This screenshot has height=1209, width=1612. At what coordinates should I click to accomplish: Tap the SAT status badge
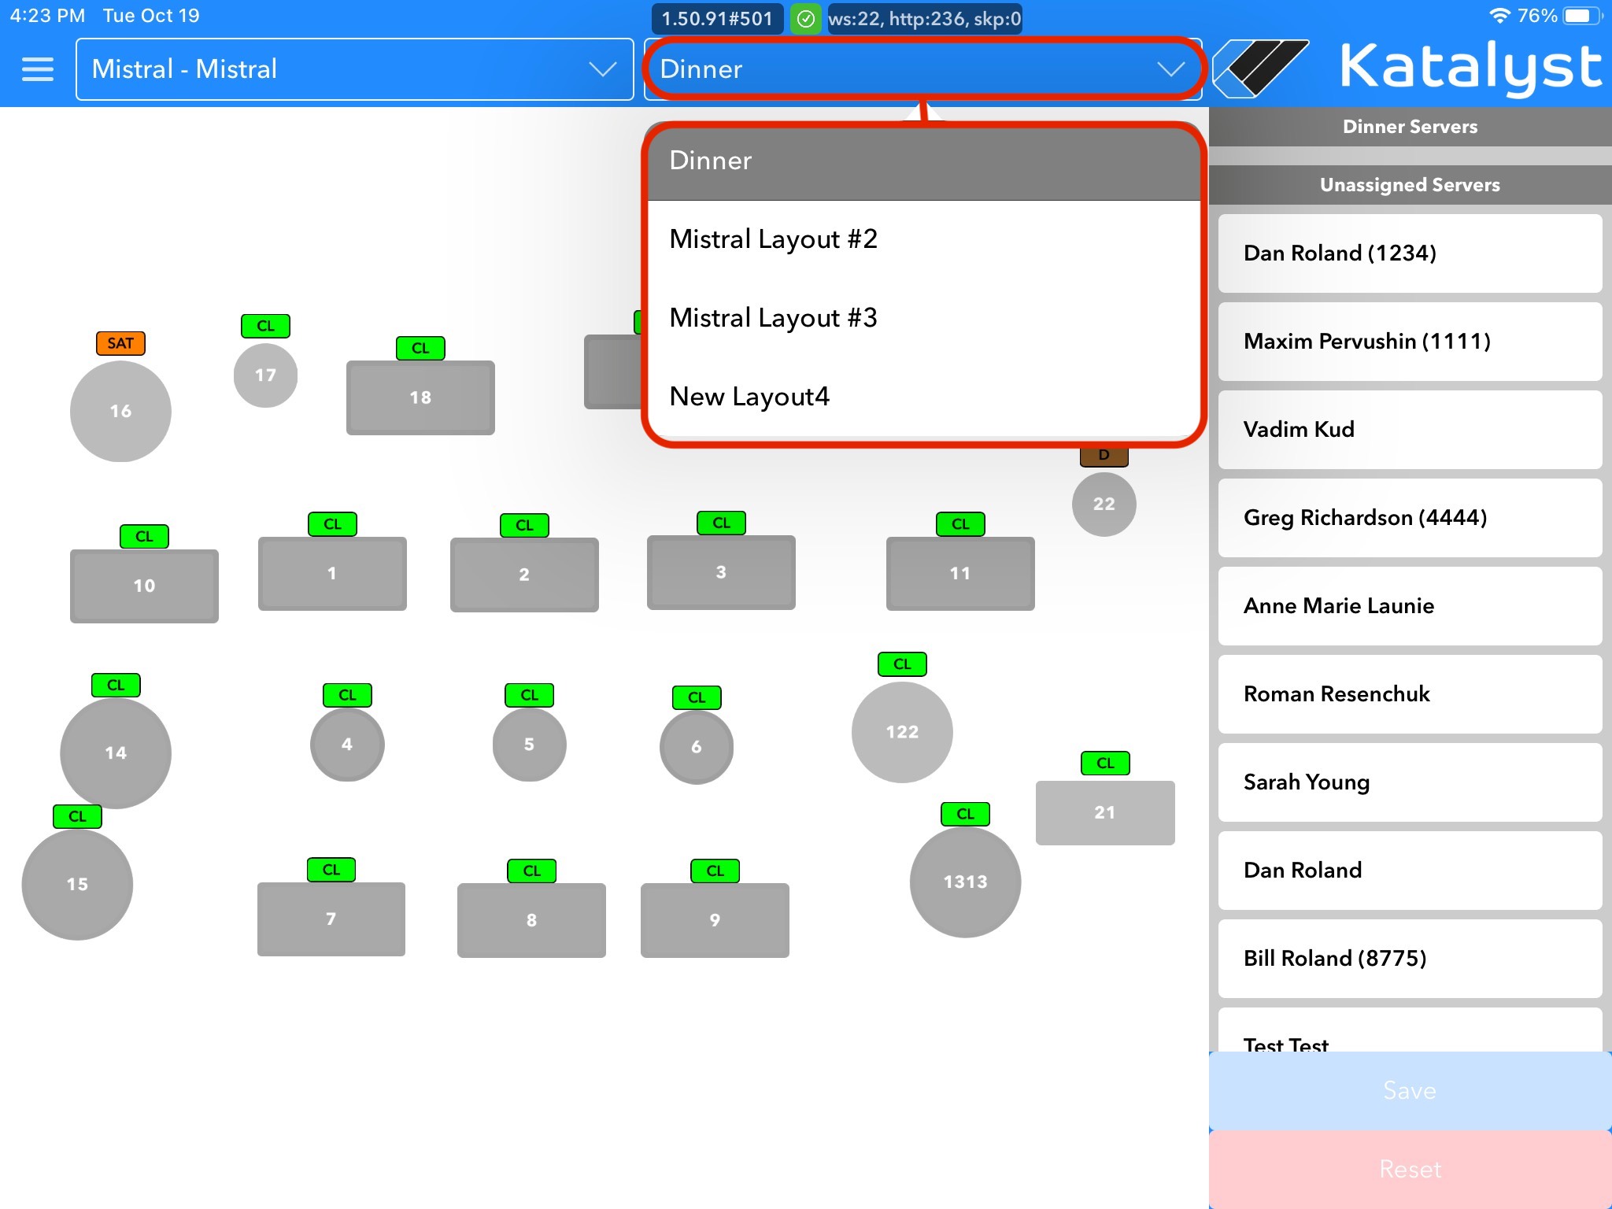point(120,343)
